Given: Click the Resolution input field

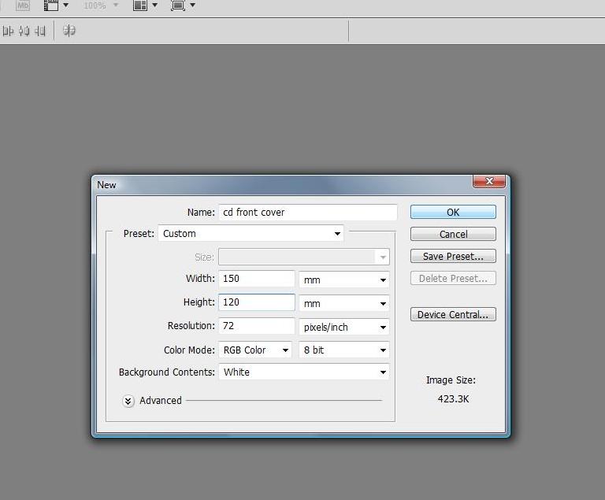Looking at the screenshot, I should [257, 326].
